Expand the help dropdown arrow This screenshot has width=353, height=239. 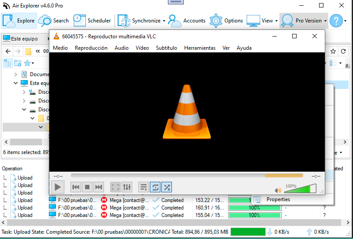pyautogui.click(x=346, y=21)
